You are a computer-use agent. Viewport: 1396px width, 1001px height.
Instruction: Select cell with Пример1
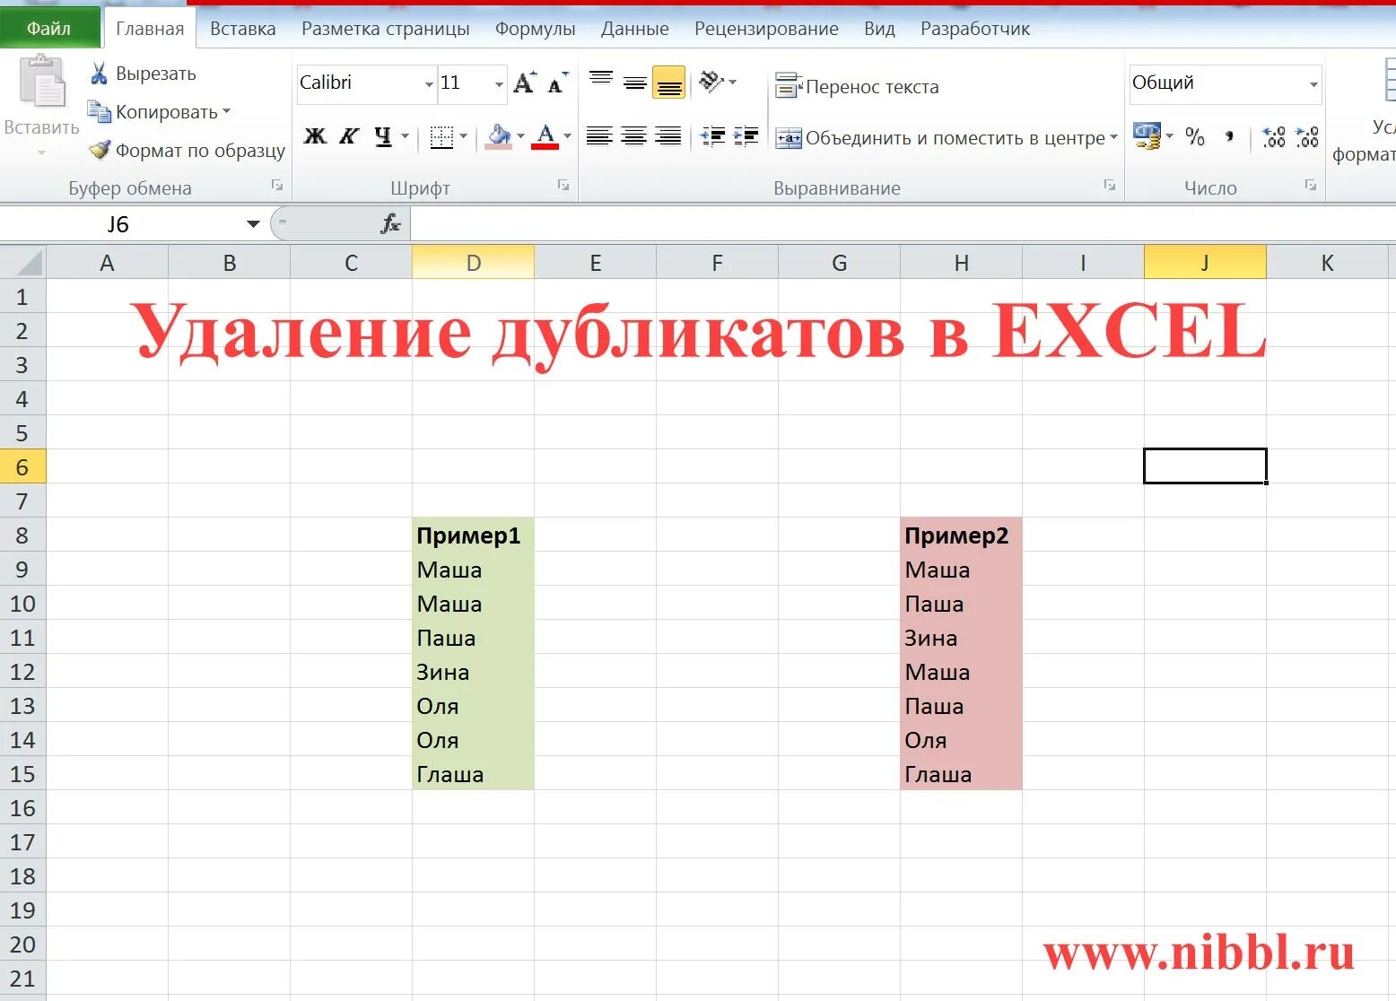coord(473,535)
